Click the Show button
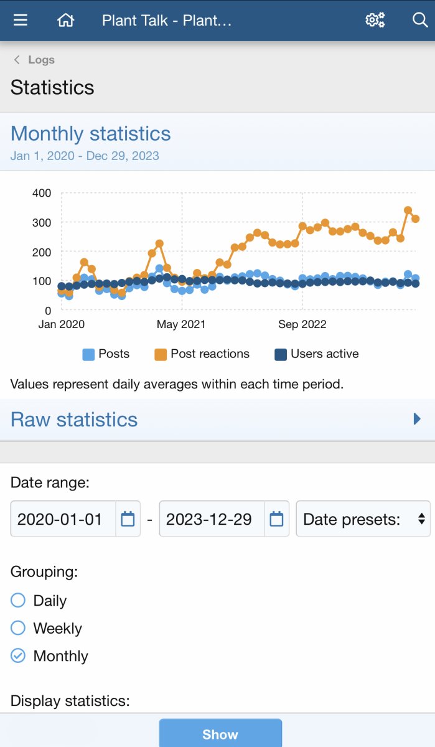 pyautogui.click(x=220, y=734)
